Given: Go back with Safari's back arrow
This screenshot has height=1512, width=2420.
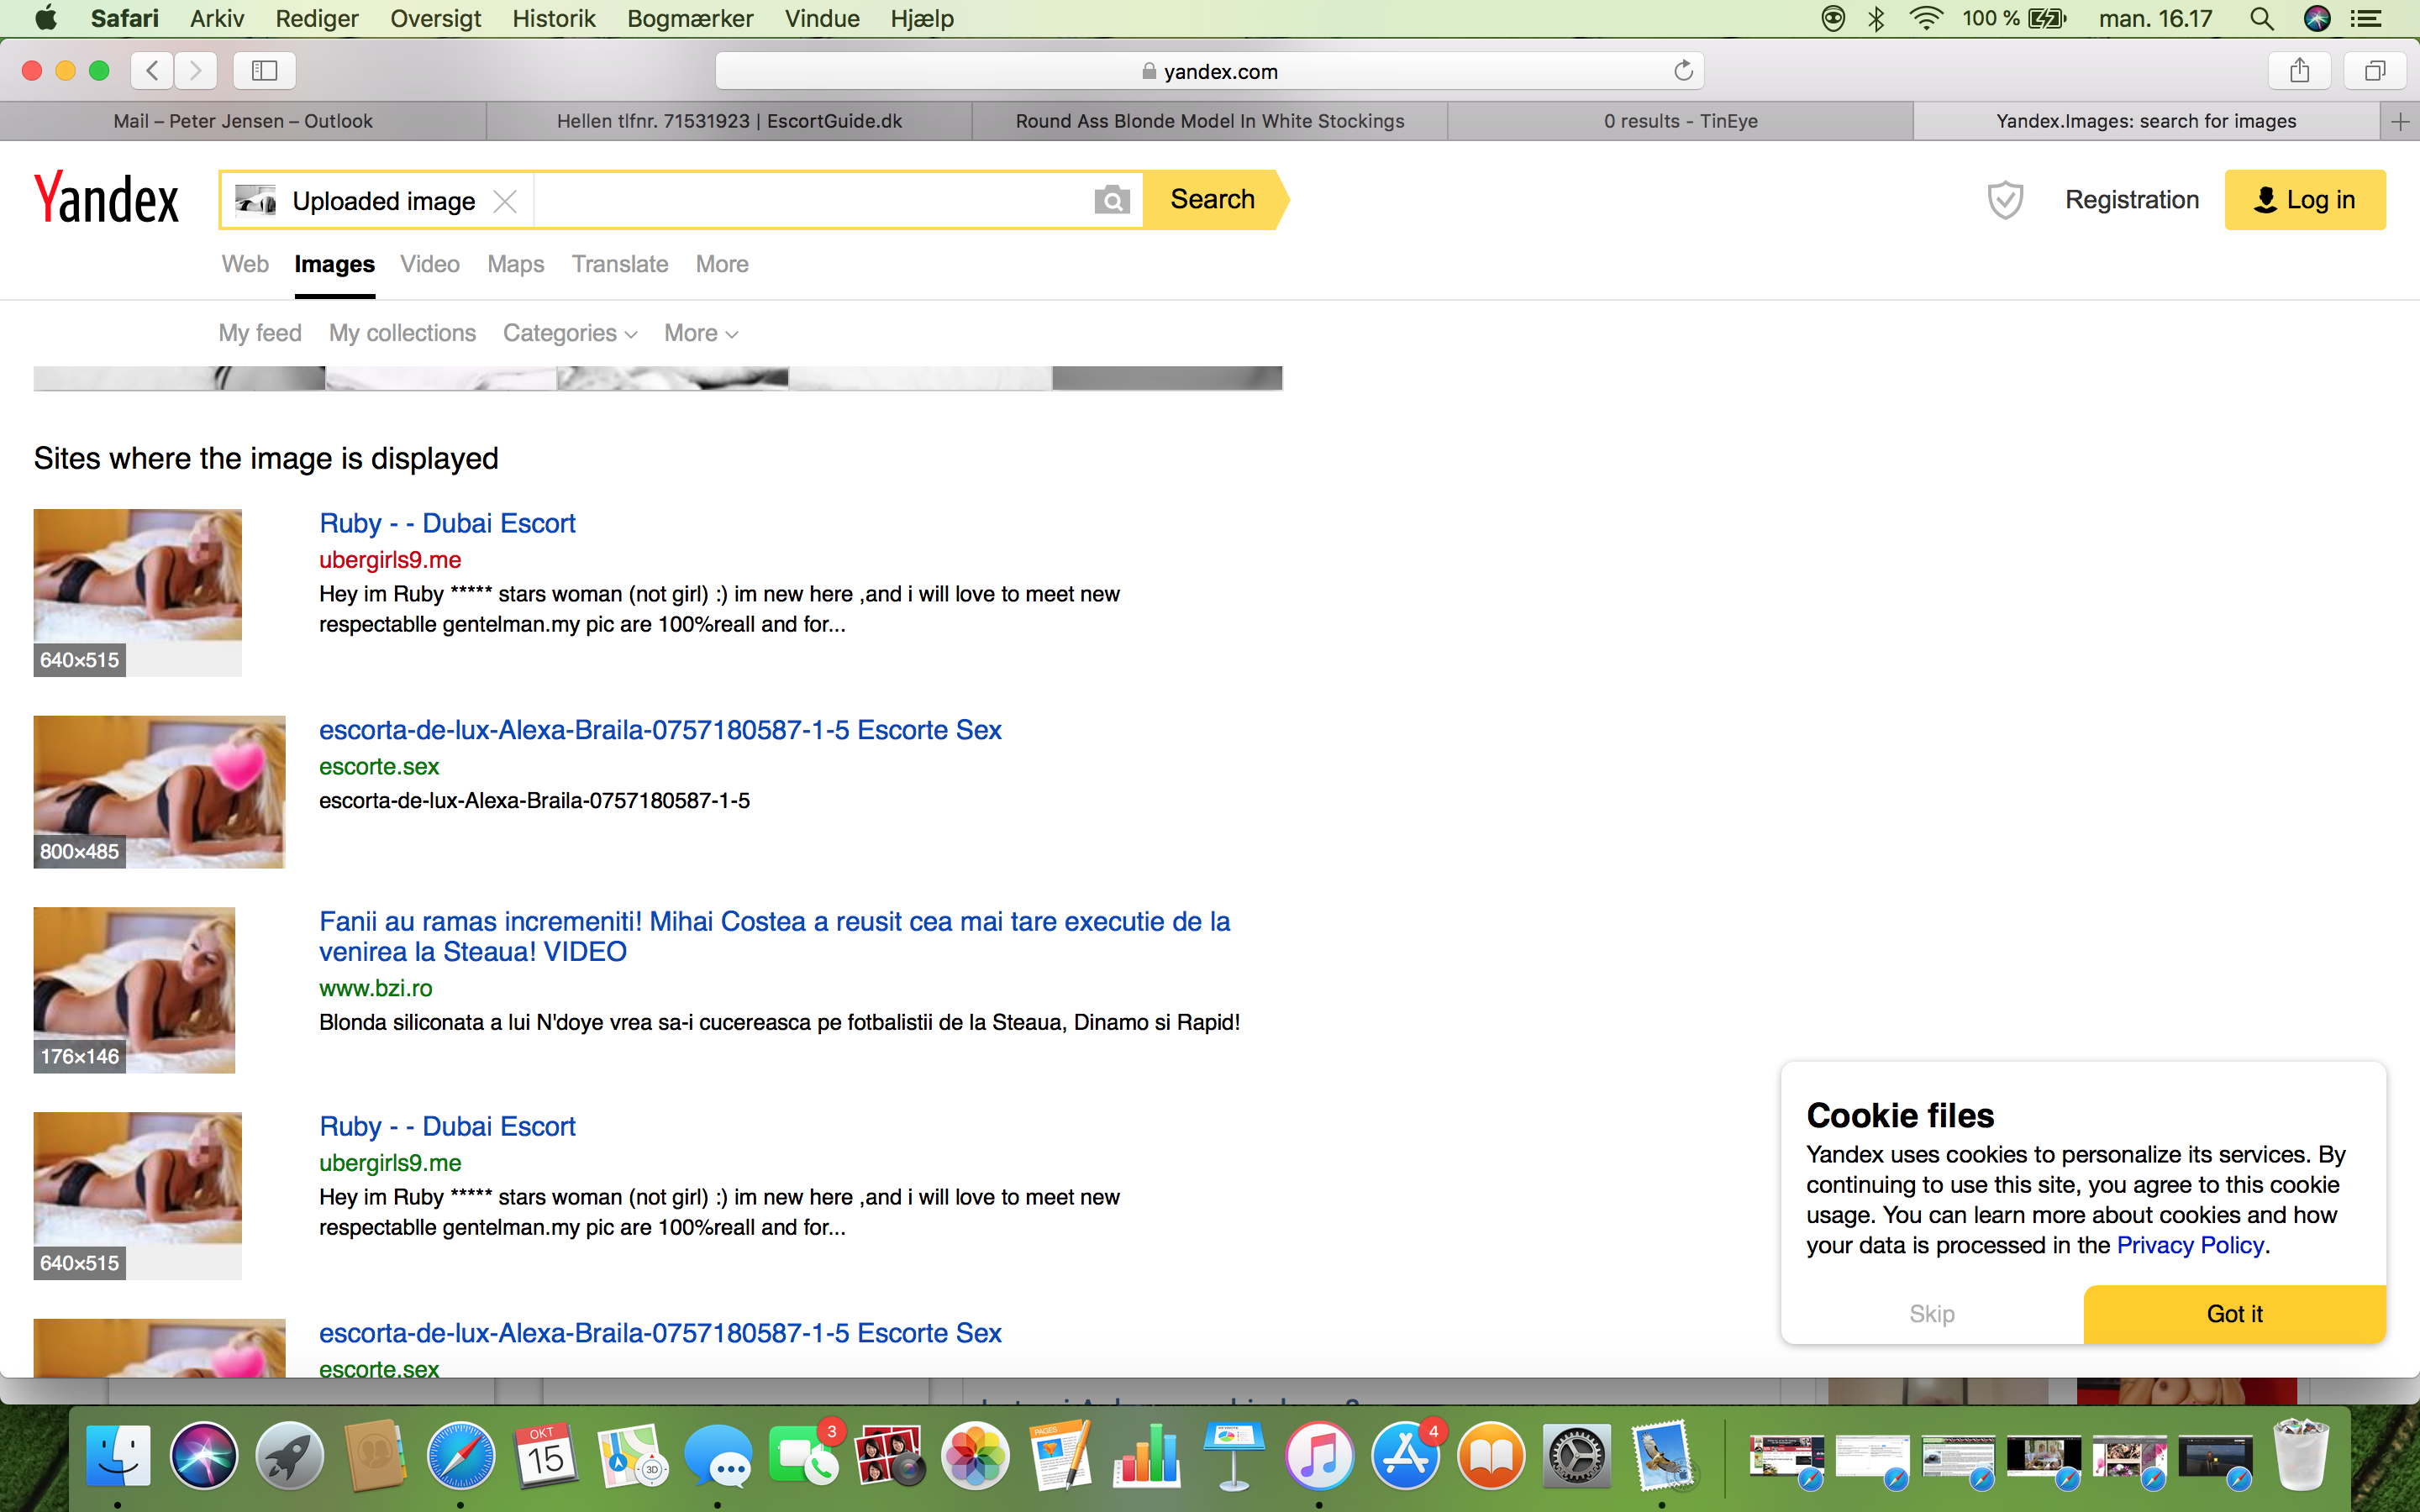Looking at the screenshot, I should click(152, 70).
